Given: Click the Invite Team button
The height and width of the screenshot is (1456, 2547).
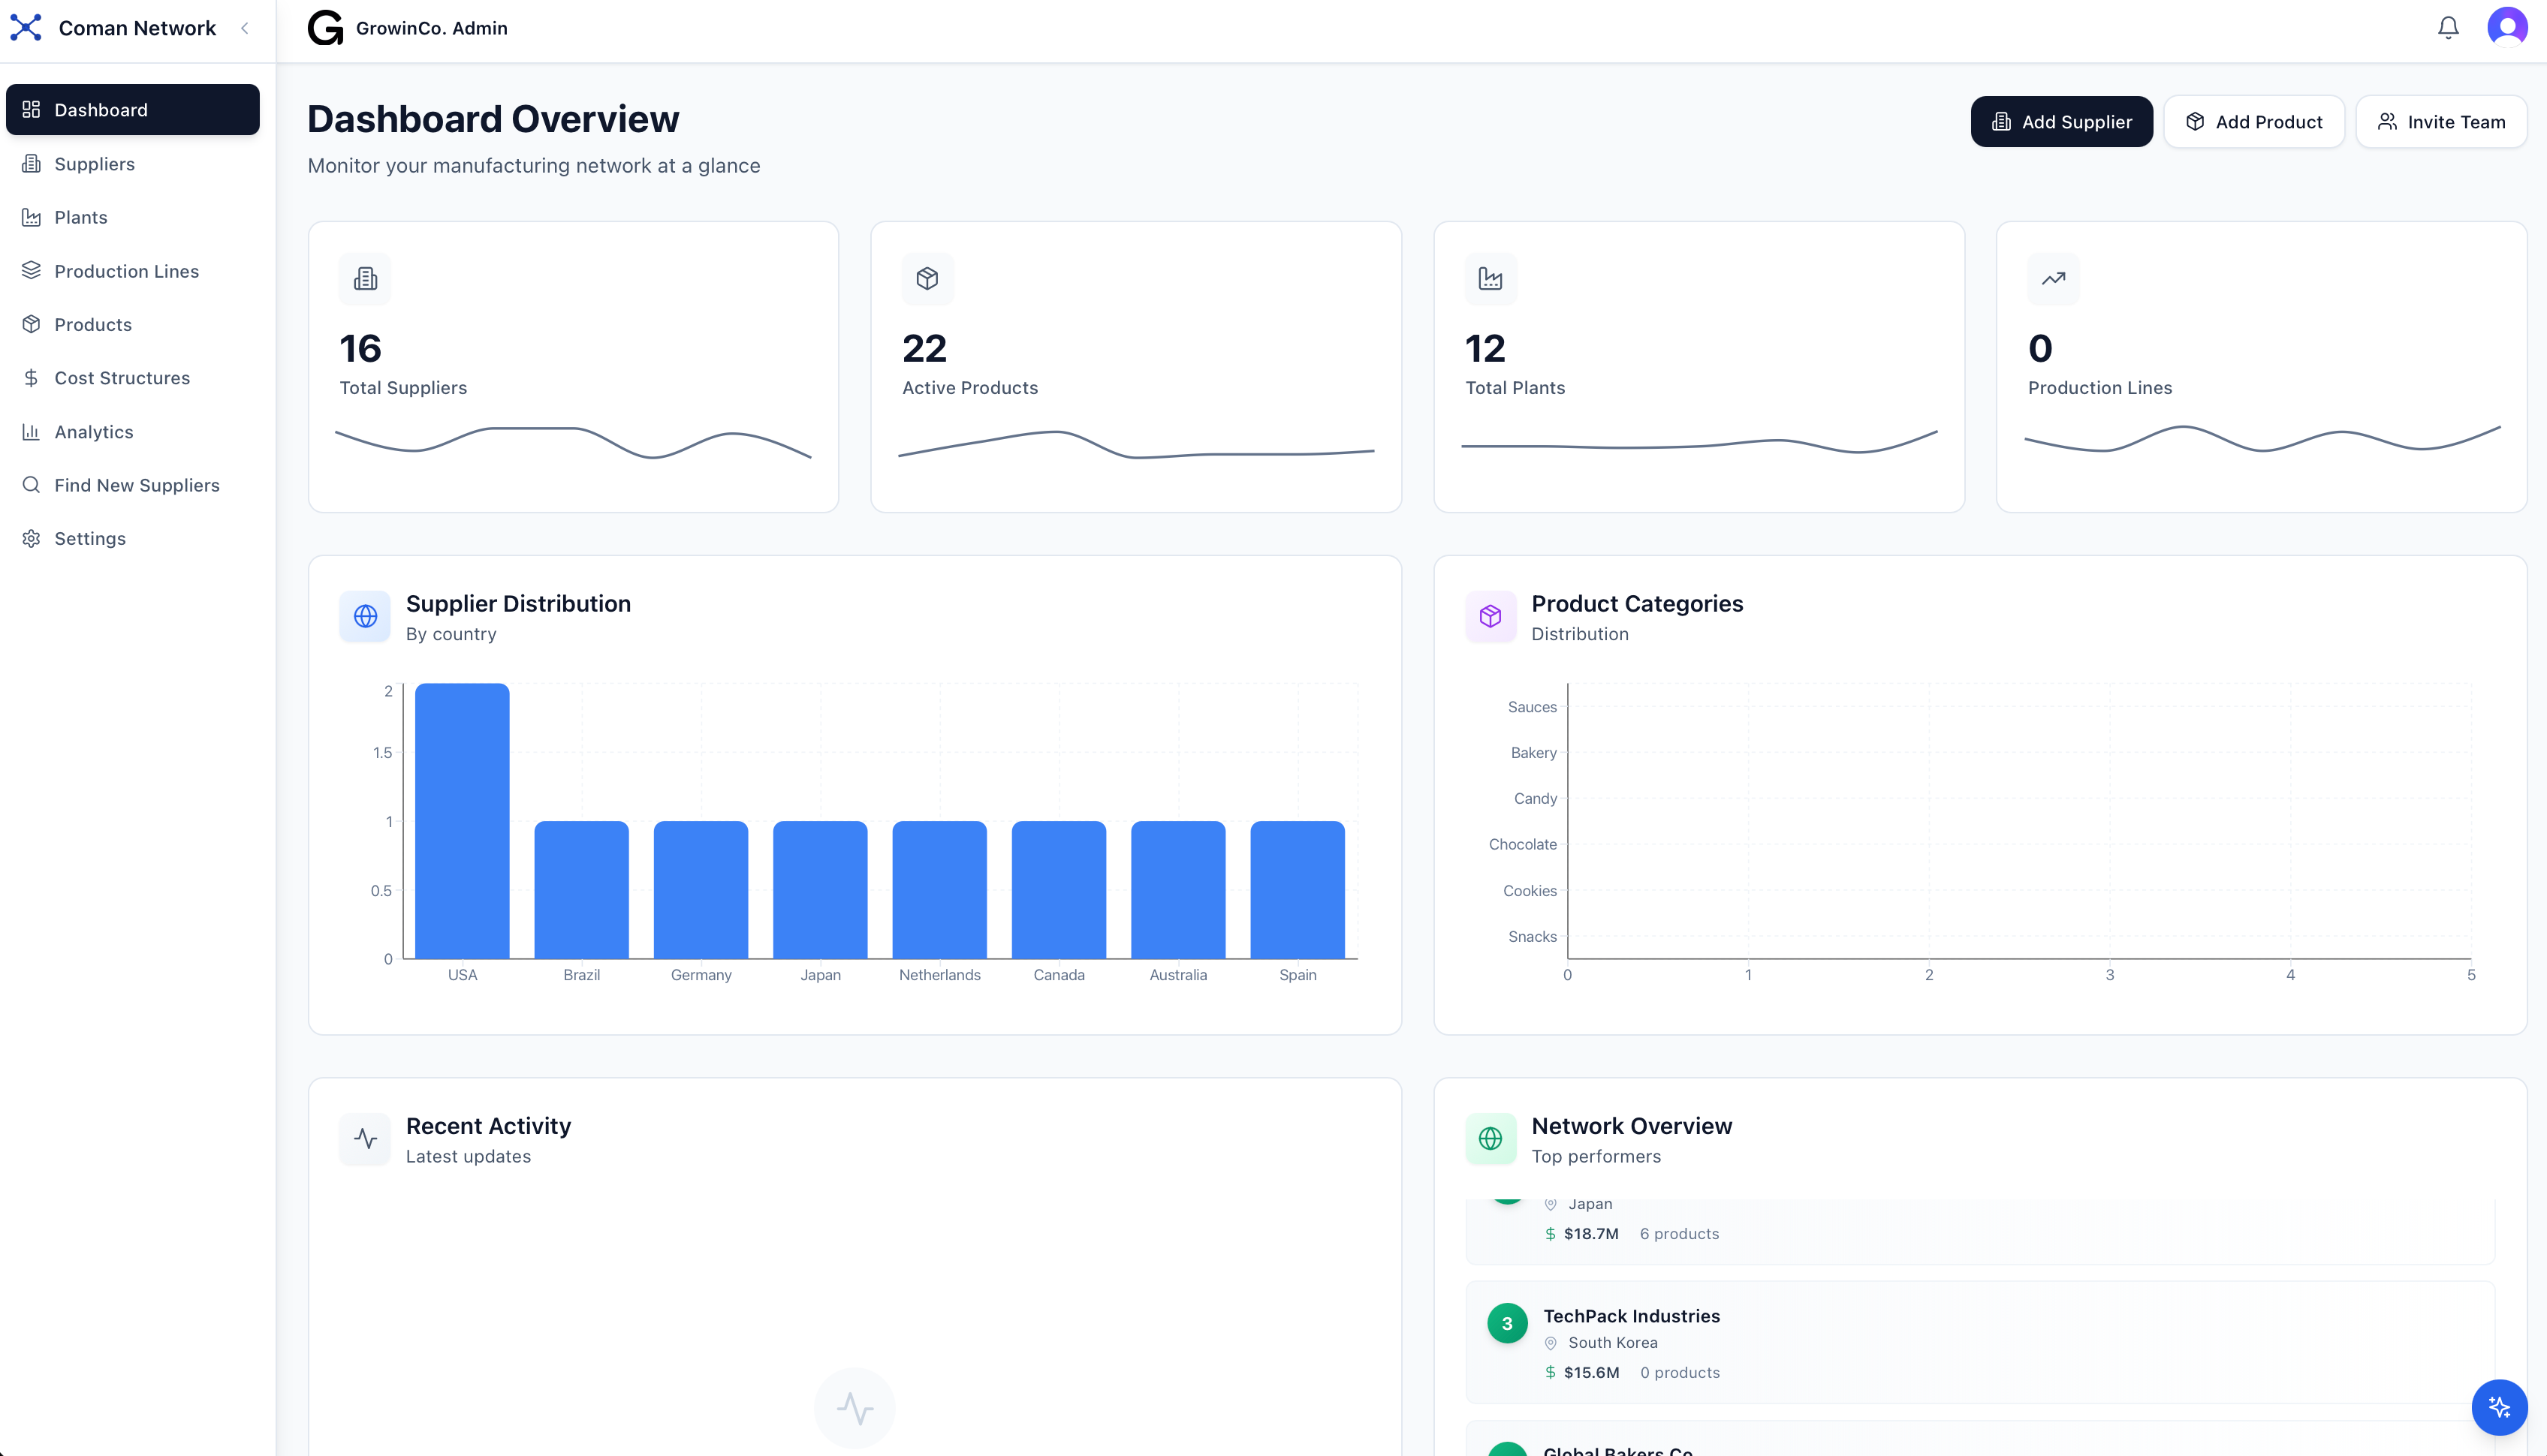Looking at the screenshot, I should 2441,121.
